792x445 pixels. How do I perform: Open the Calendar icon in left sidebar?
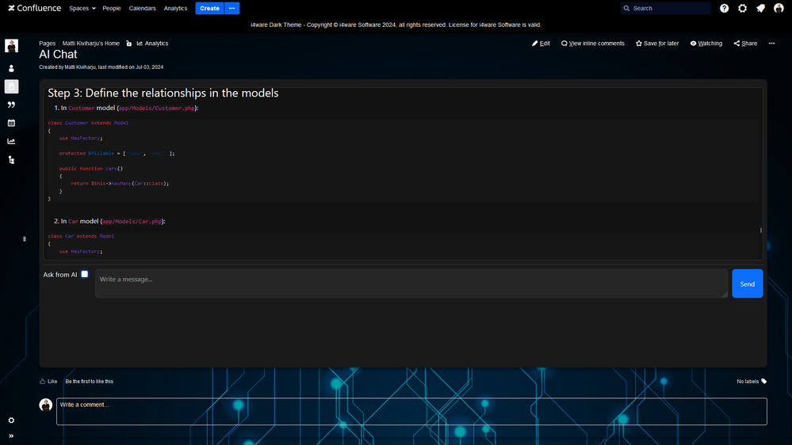pos(11,123)
